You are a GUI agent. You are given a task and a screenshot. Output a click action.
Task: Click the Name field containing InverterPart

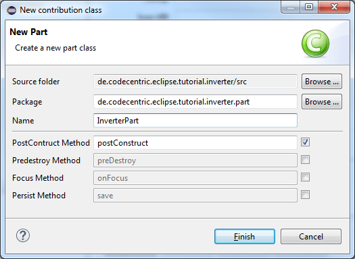pos(195,120)
